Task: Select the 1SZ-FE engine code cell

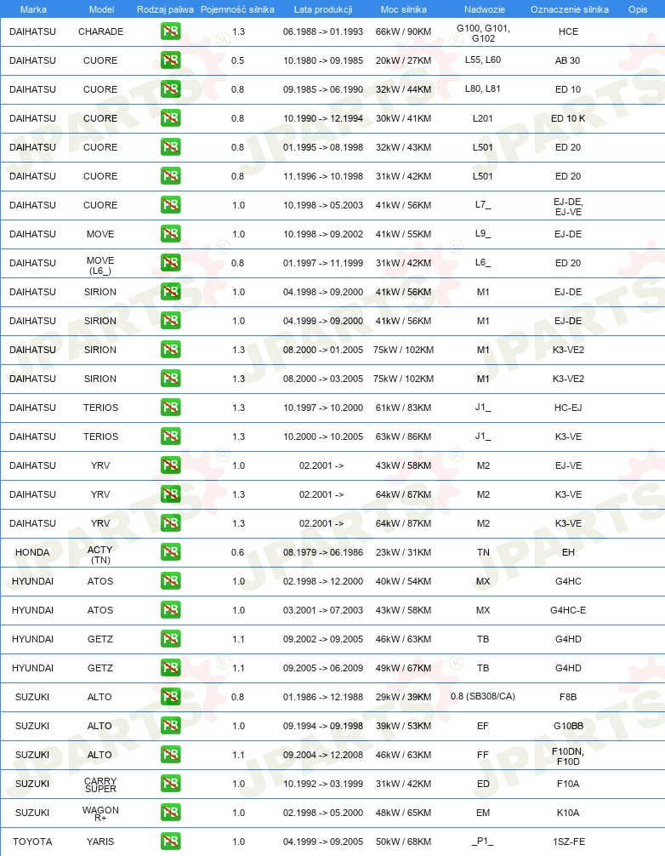Action: [568, 842]
